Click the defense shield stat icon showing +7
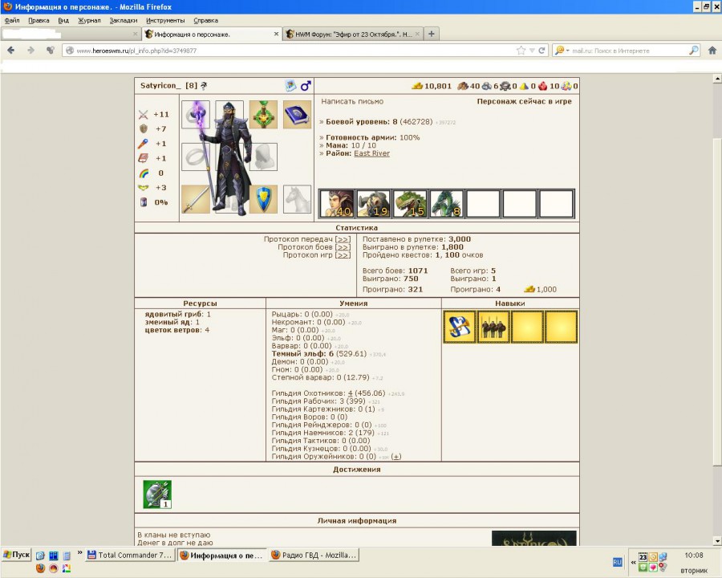Screen dimensions: 722x578 pyautogui.click(x=144, y=129)
